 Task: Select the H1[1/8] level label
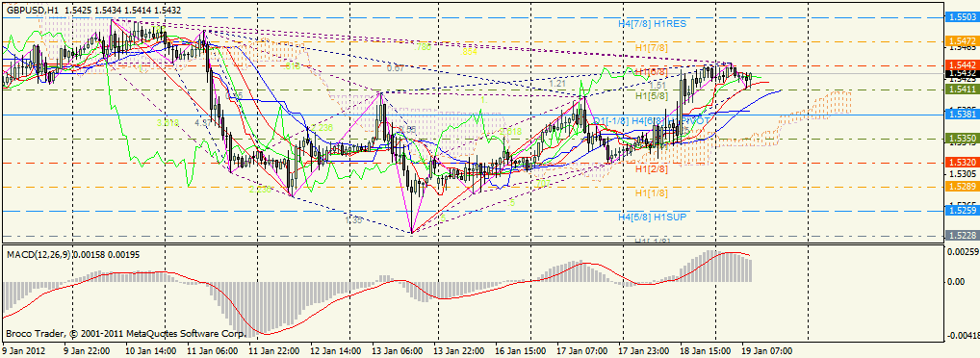651,193
